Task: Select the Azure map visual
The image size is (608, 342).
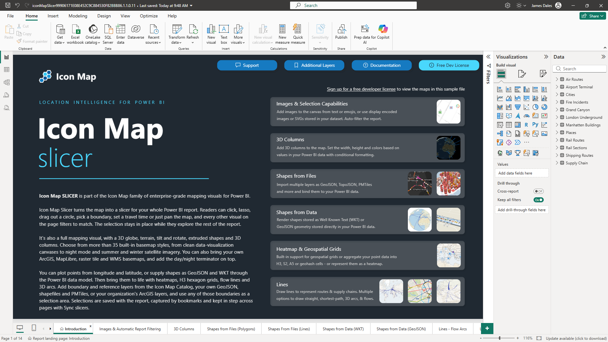Action: pos(517,116)
